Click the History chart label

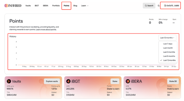tap(13, 36)
